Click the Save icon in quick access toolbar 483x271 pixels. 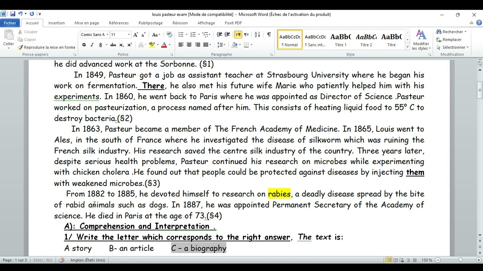click(x=12, y=14)
